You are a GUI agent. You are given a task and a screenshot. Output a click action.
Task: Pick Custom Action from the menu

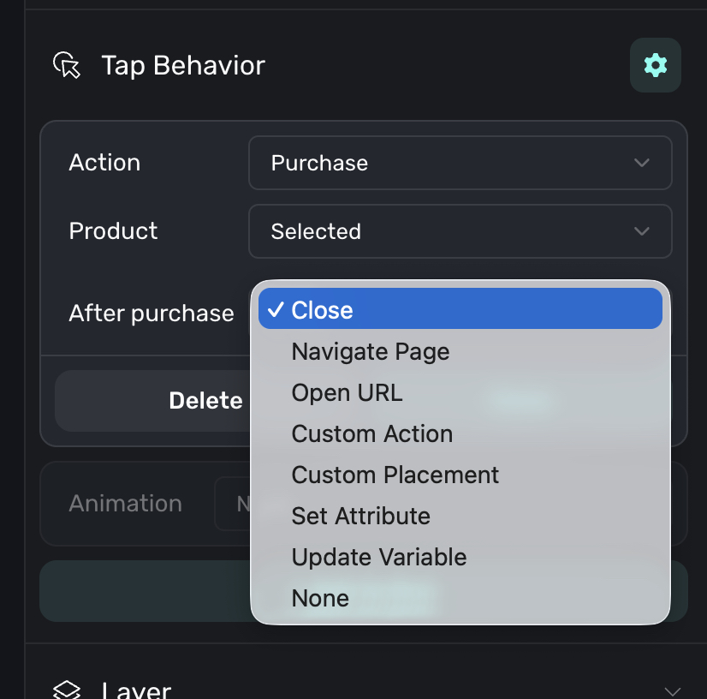point(371,433)
